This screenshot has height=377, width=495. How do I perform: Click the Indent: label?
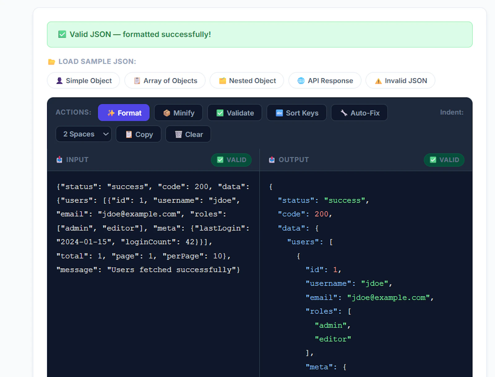point(452,112)
